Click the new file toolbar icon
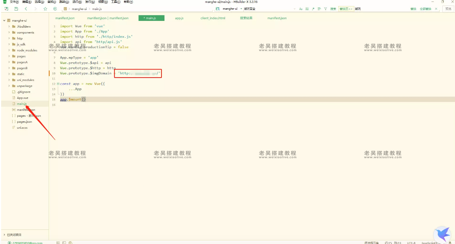Screen dimensions: 455x244 click(6, 9)
